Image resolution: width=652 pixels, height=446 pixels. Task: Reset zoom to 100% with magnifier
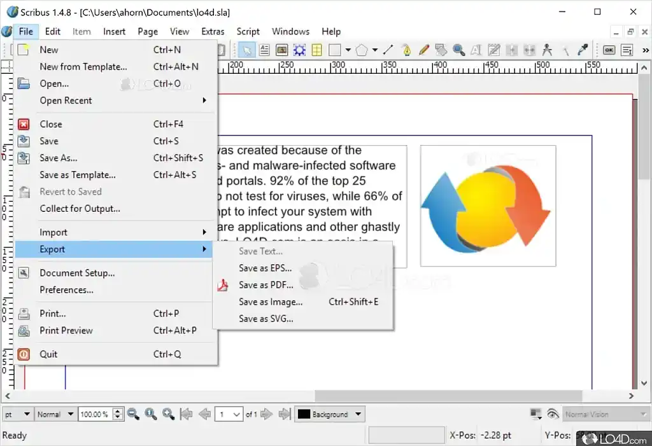click(150, 414)
